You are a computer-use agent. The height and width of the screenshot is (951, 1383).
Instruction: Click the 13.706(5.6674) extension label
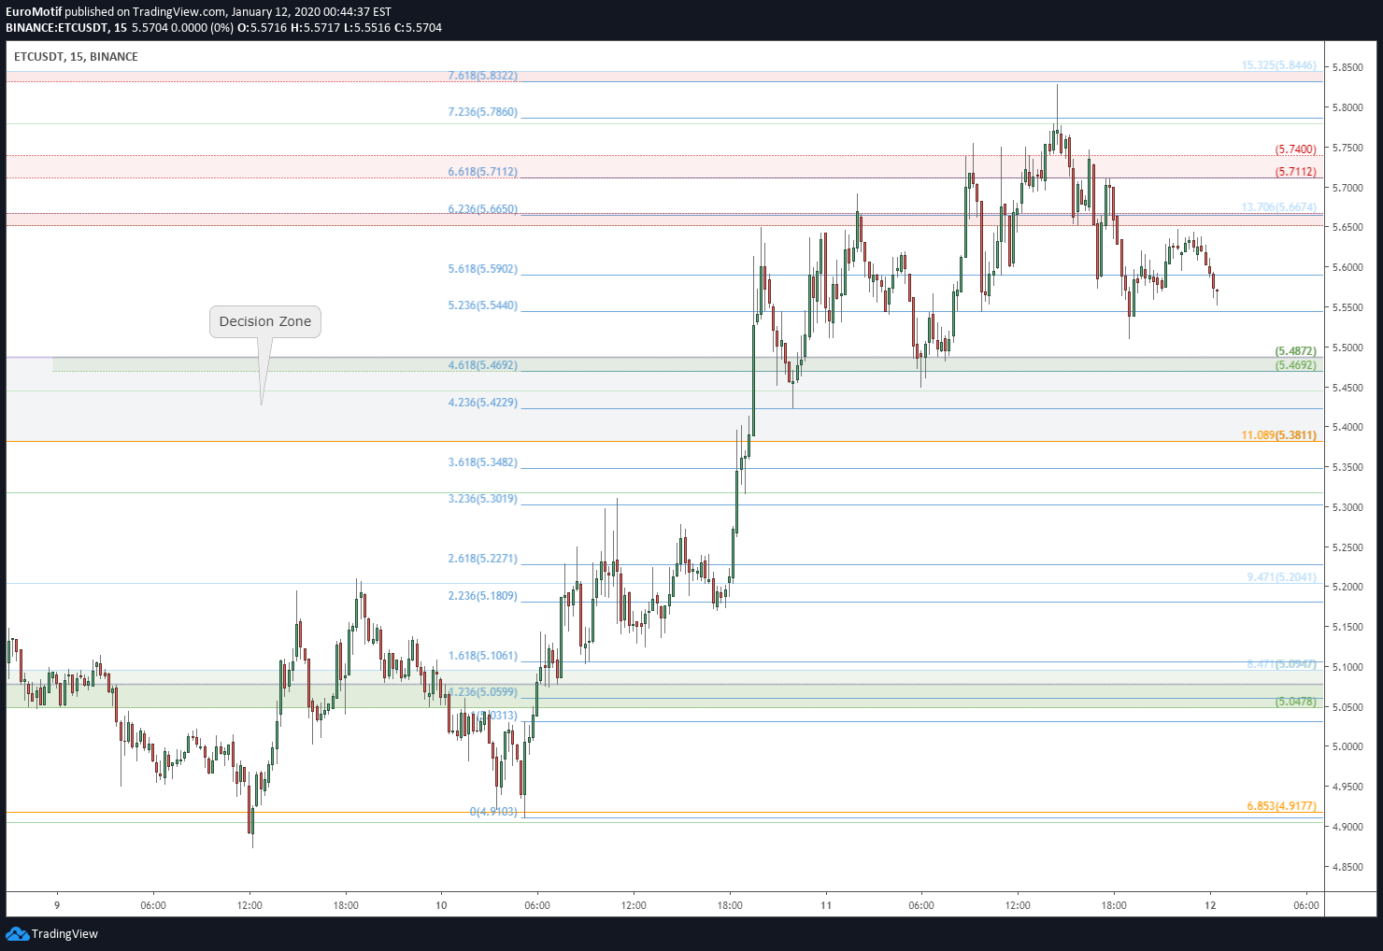pos(1279,207)
